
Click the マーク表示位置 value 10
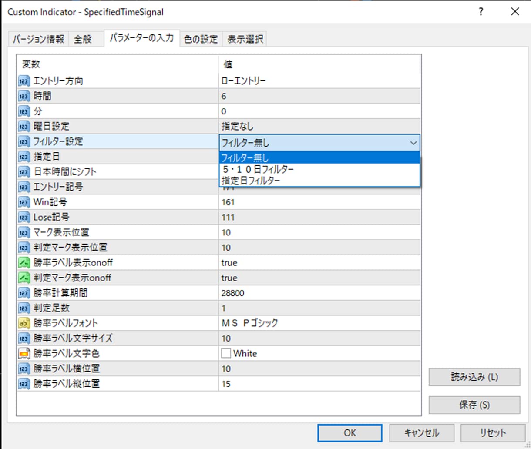[x=226, y=233]
